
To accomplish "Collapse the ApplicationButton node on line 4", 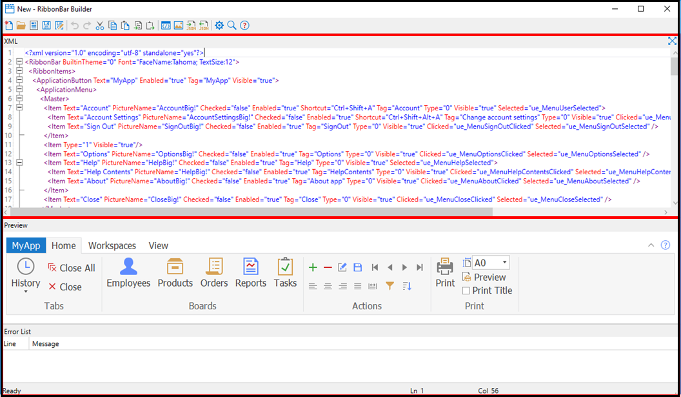I will coord(19,81).
